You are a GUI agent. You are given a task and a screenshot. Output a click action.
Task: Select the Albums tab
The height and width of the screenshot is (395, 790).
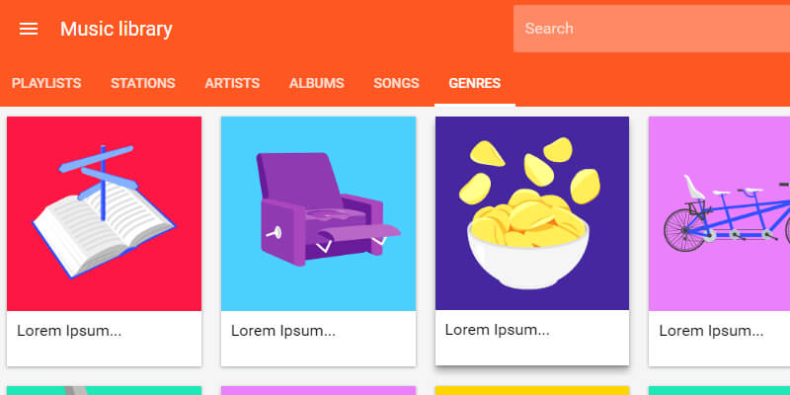click(317, 84)
